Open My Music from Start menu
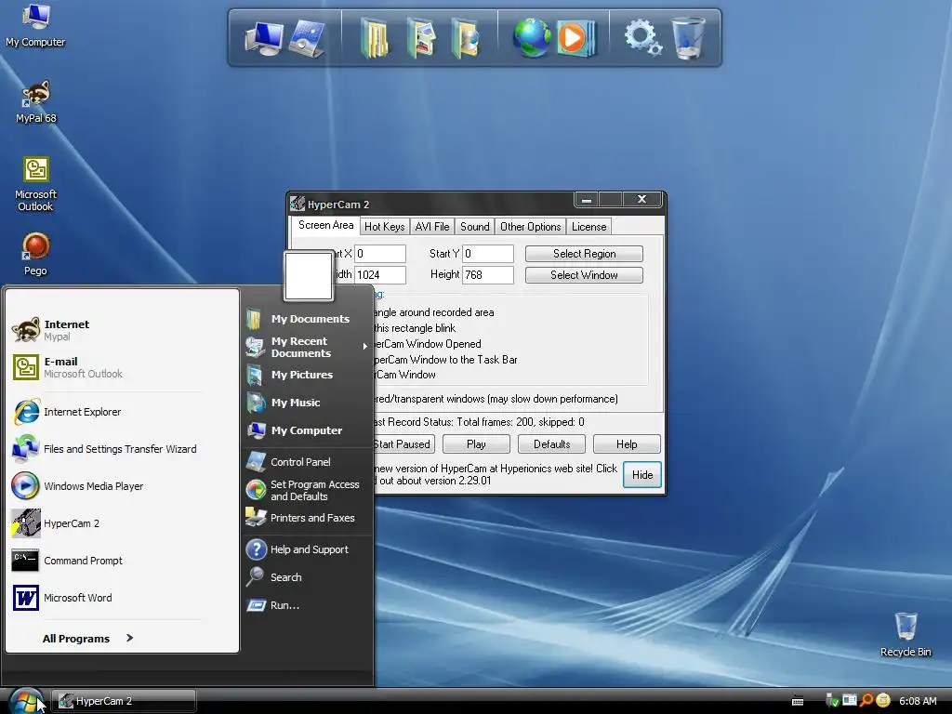The image size is (952, 714). (307, 403)
